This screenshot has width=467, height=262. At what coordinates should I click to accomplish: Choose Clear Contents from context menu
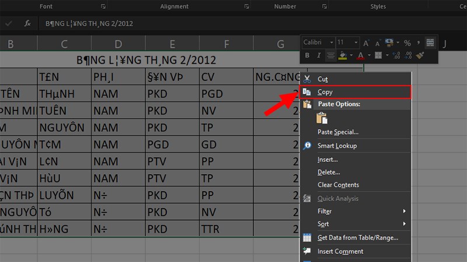click(x=356, y=185)
